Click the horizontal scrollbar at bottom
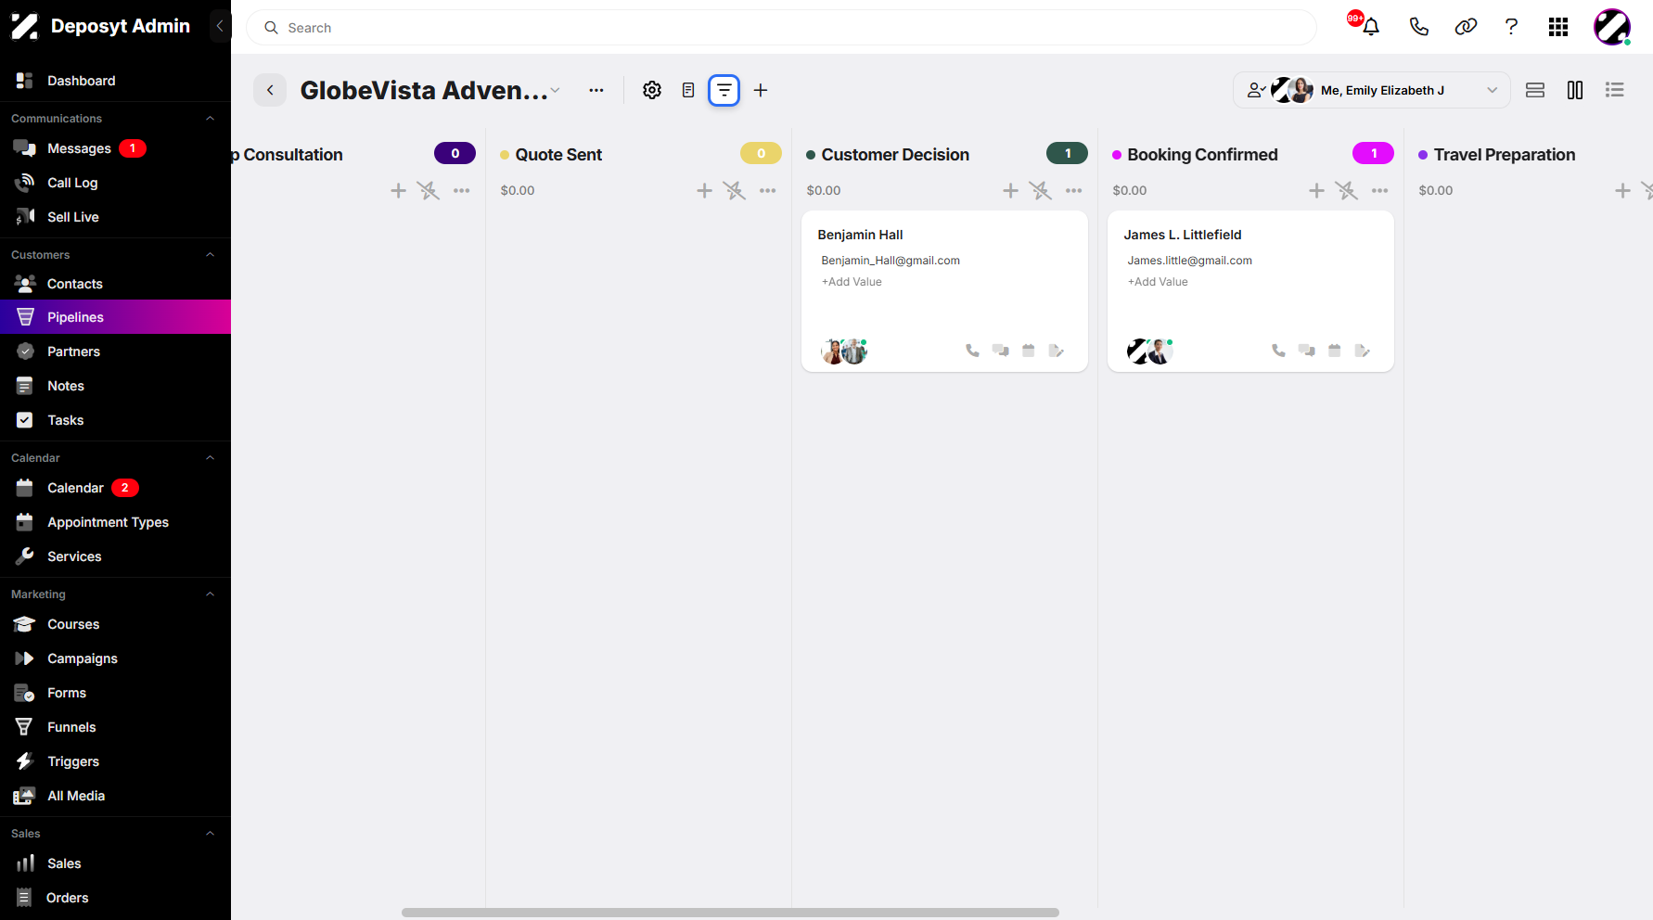1653x920 pixels. [730, 913]
